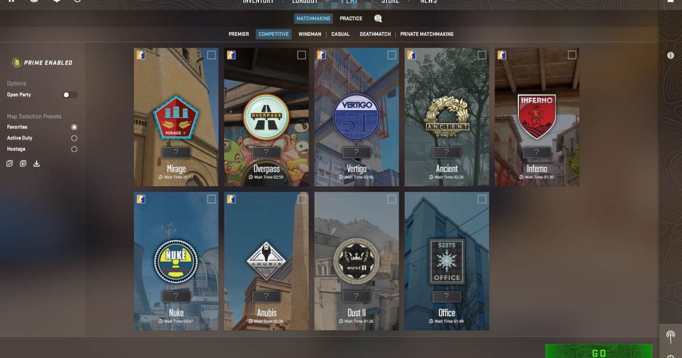Viewport: 682px width, 358px height.
Task: Click the Ancient map badge emblem
Action: [x=447, y=117]
